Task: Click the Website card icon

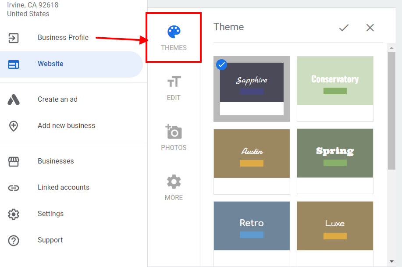Action: coord(14,64)
